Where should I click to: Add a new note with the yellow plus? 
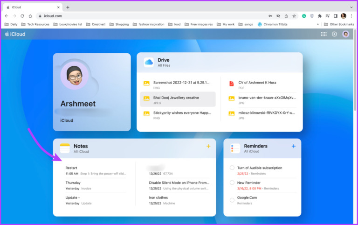pyautogui.click(x=208, y=147)
